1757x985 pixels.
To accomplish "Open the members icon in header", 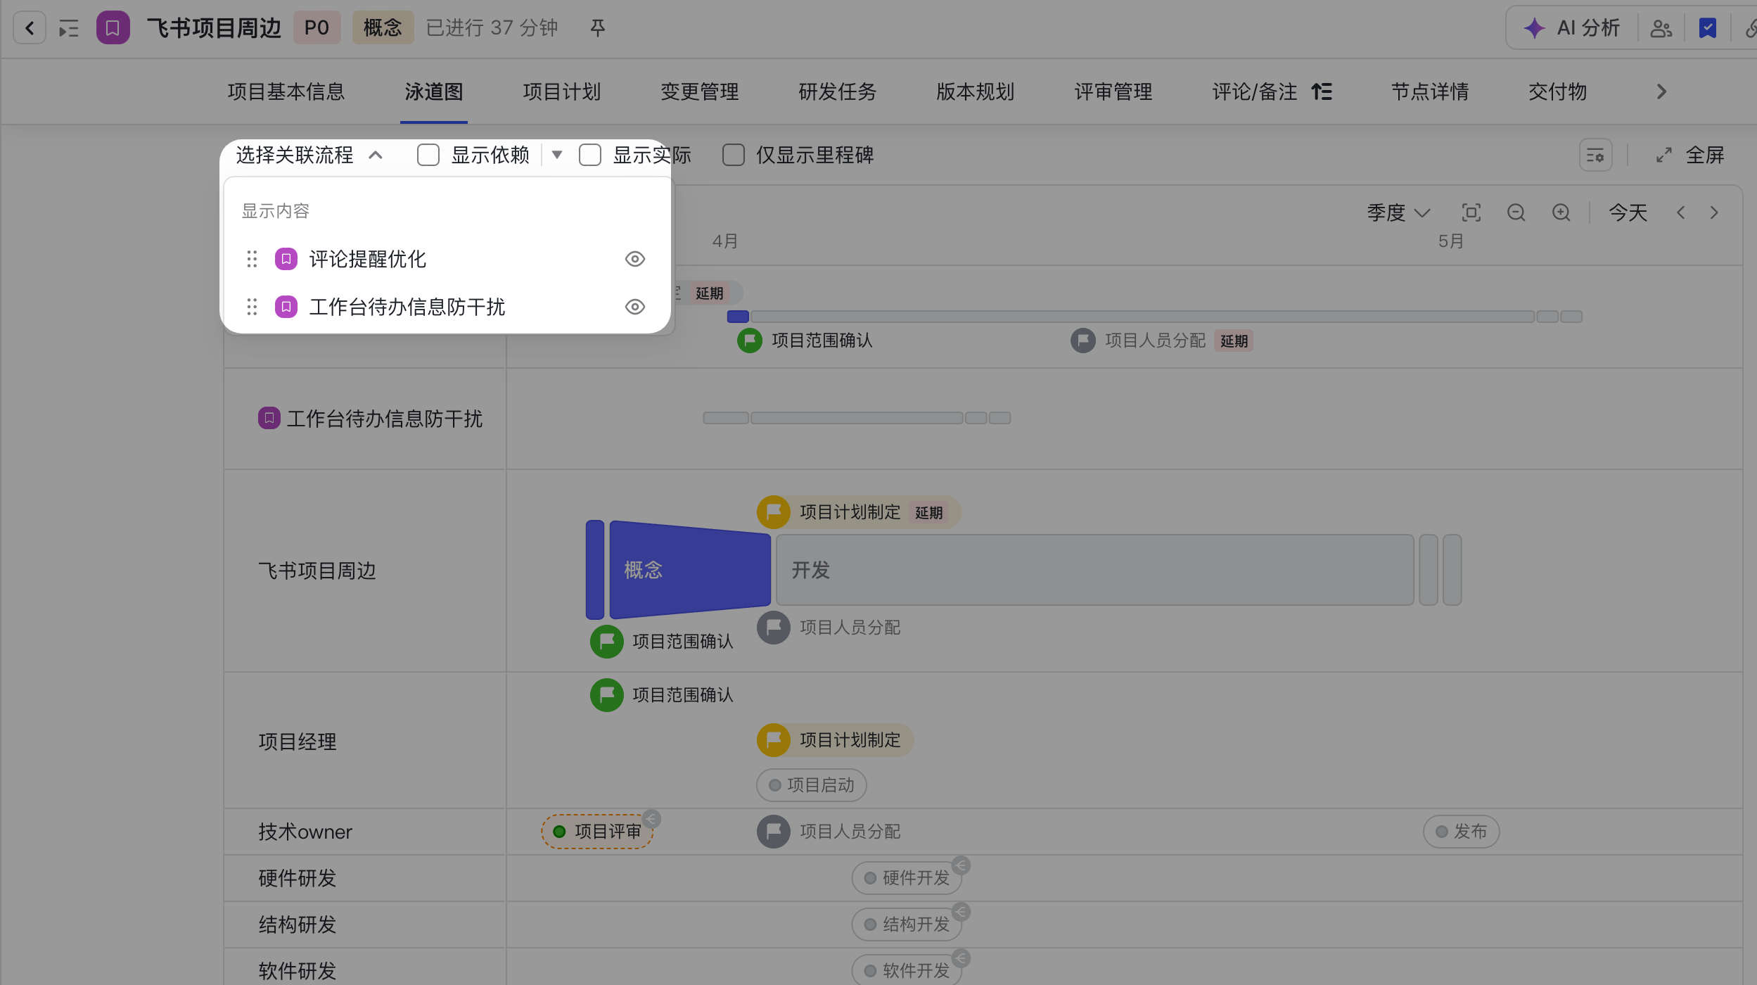I will pyautogui.click(x=1661, y=28).
